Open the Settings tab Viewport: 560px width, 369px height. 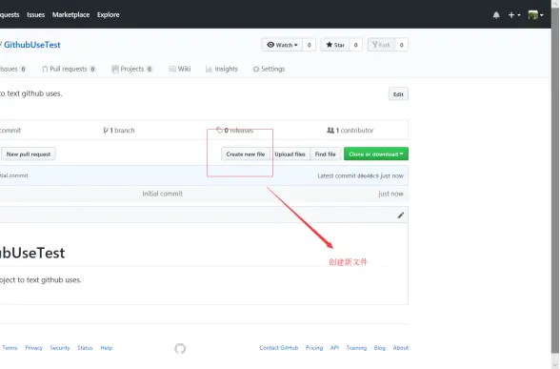click(x=269, y=69)
